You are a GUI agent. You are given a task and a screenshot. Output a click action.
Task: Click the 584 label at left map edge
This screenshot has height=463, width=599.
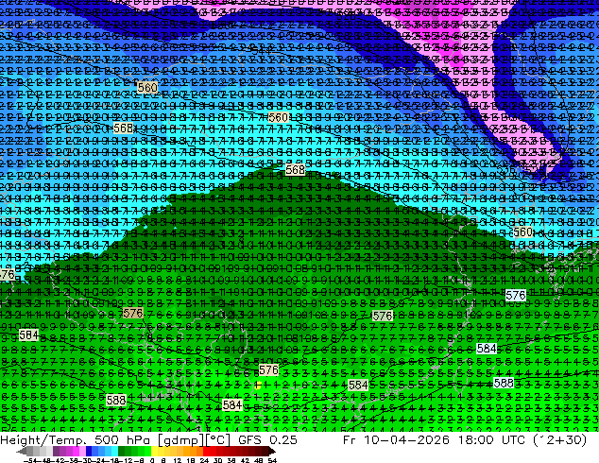pos(28,335)
